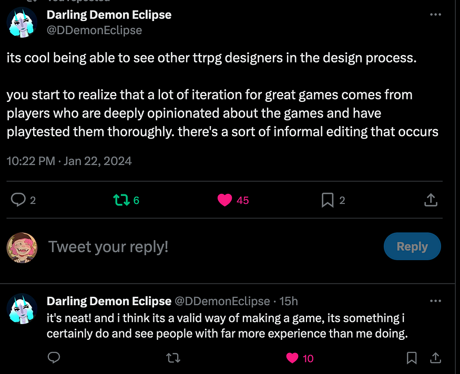Image resolution: width=460 pixels, height=374 pixels.
Task: Click the reply bubble icon with 2 replies
Action: 18,200
